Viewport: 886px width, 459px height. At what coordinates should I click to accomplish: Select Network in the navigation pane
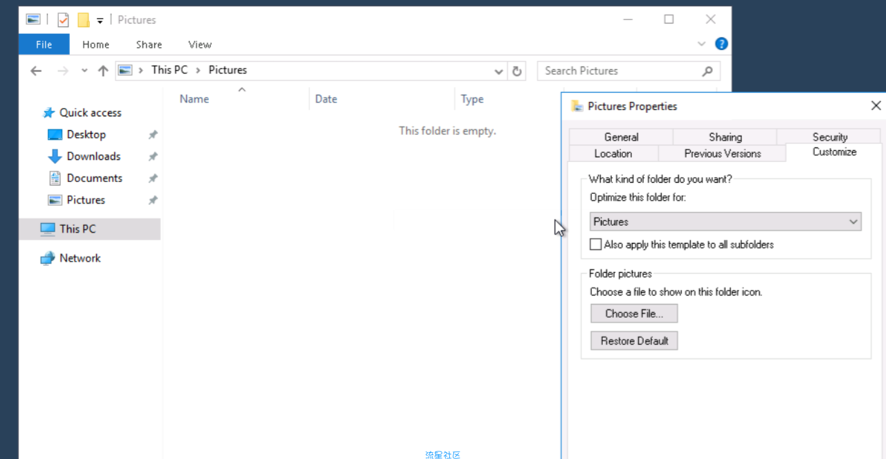80,258
